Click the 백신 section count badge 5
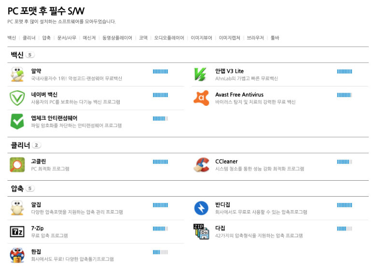374x272 pixels. click(x=30, y=55)
